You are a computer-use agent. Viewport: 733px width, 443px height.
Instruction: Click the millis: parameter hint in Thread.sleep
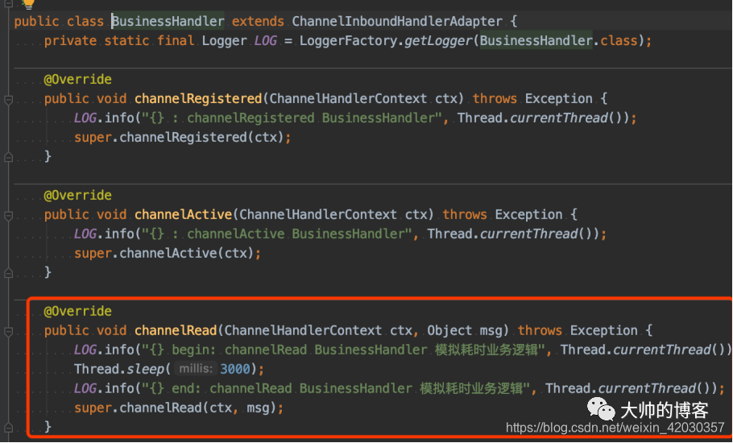[196, 369]
